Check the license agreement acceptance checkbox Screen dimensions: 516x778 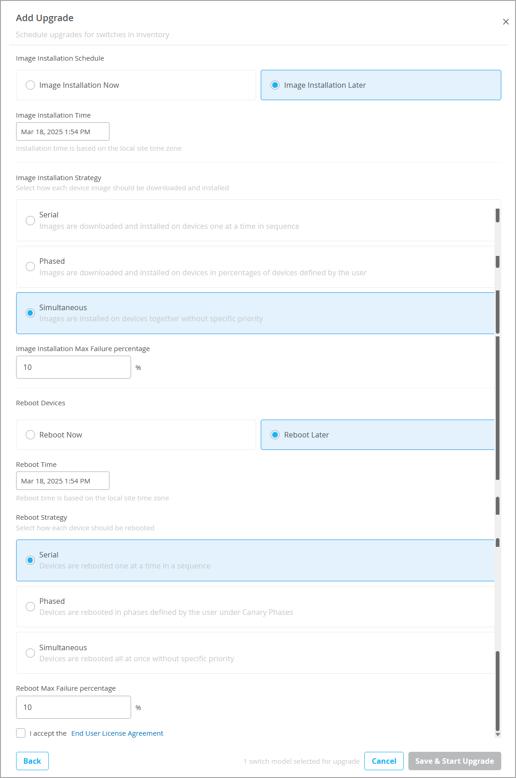click(21, 733)
